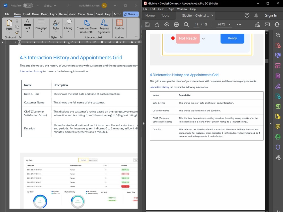Expand the Paste options arrow
283x212 pixels.
(9, 32)
